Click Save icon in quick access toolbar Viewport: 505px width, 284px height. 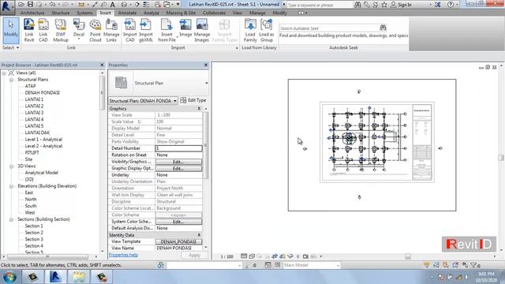click(x=30, y=5)
